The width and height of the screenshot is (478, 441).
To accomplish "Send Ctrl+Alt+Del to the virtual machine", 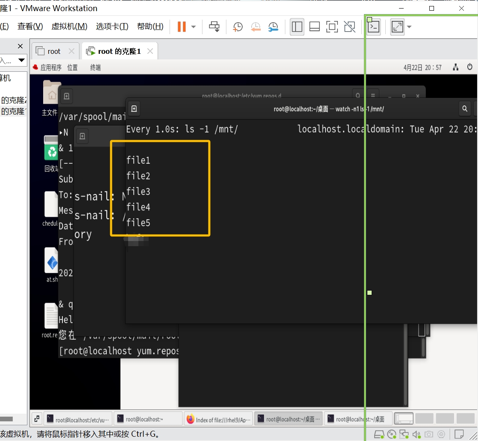I will tap(214, 26).
